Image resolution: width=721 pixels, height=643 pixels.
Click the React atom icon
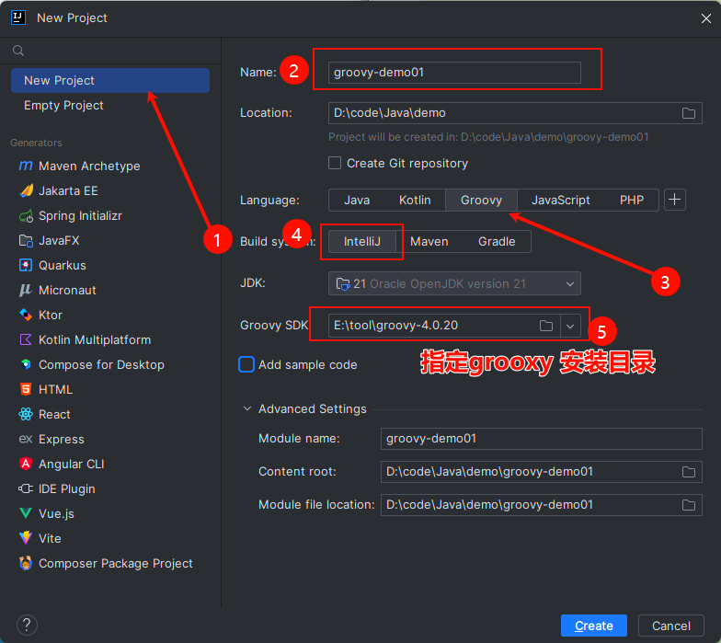click(26, 414)
